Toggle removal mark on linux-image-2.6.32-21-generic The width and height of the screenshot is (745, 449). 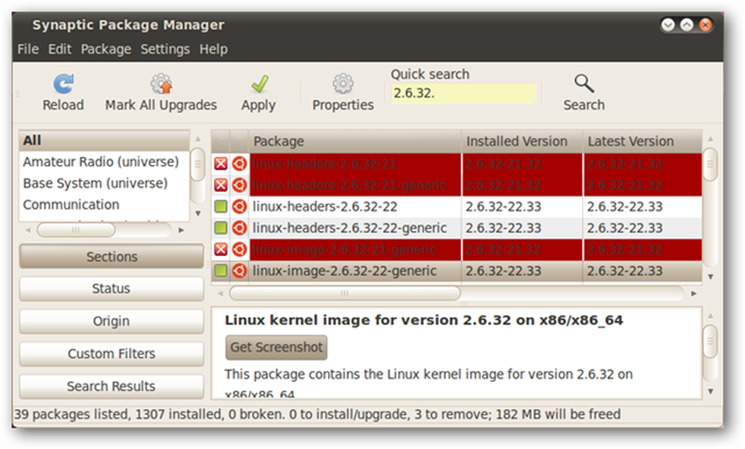pos(221,249)
